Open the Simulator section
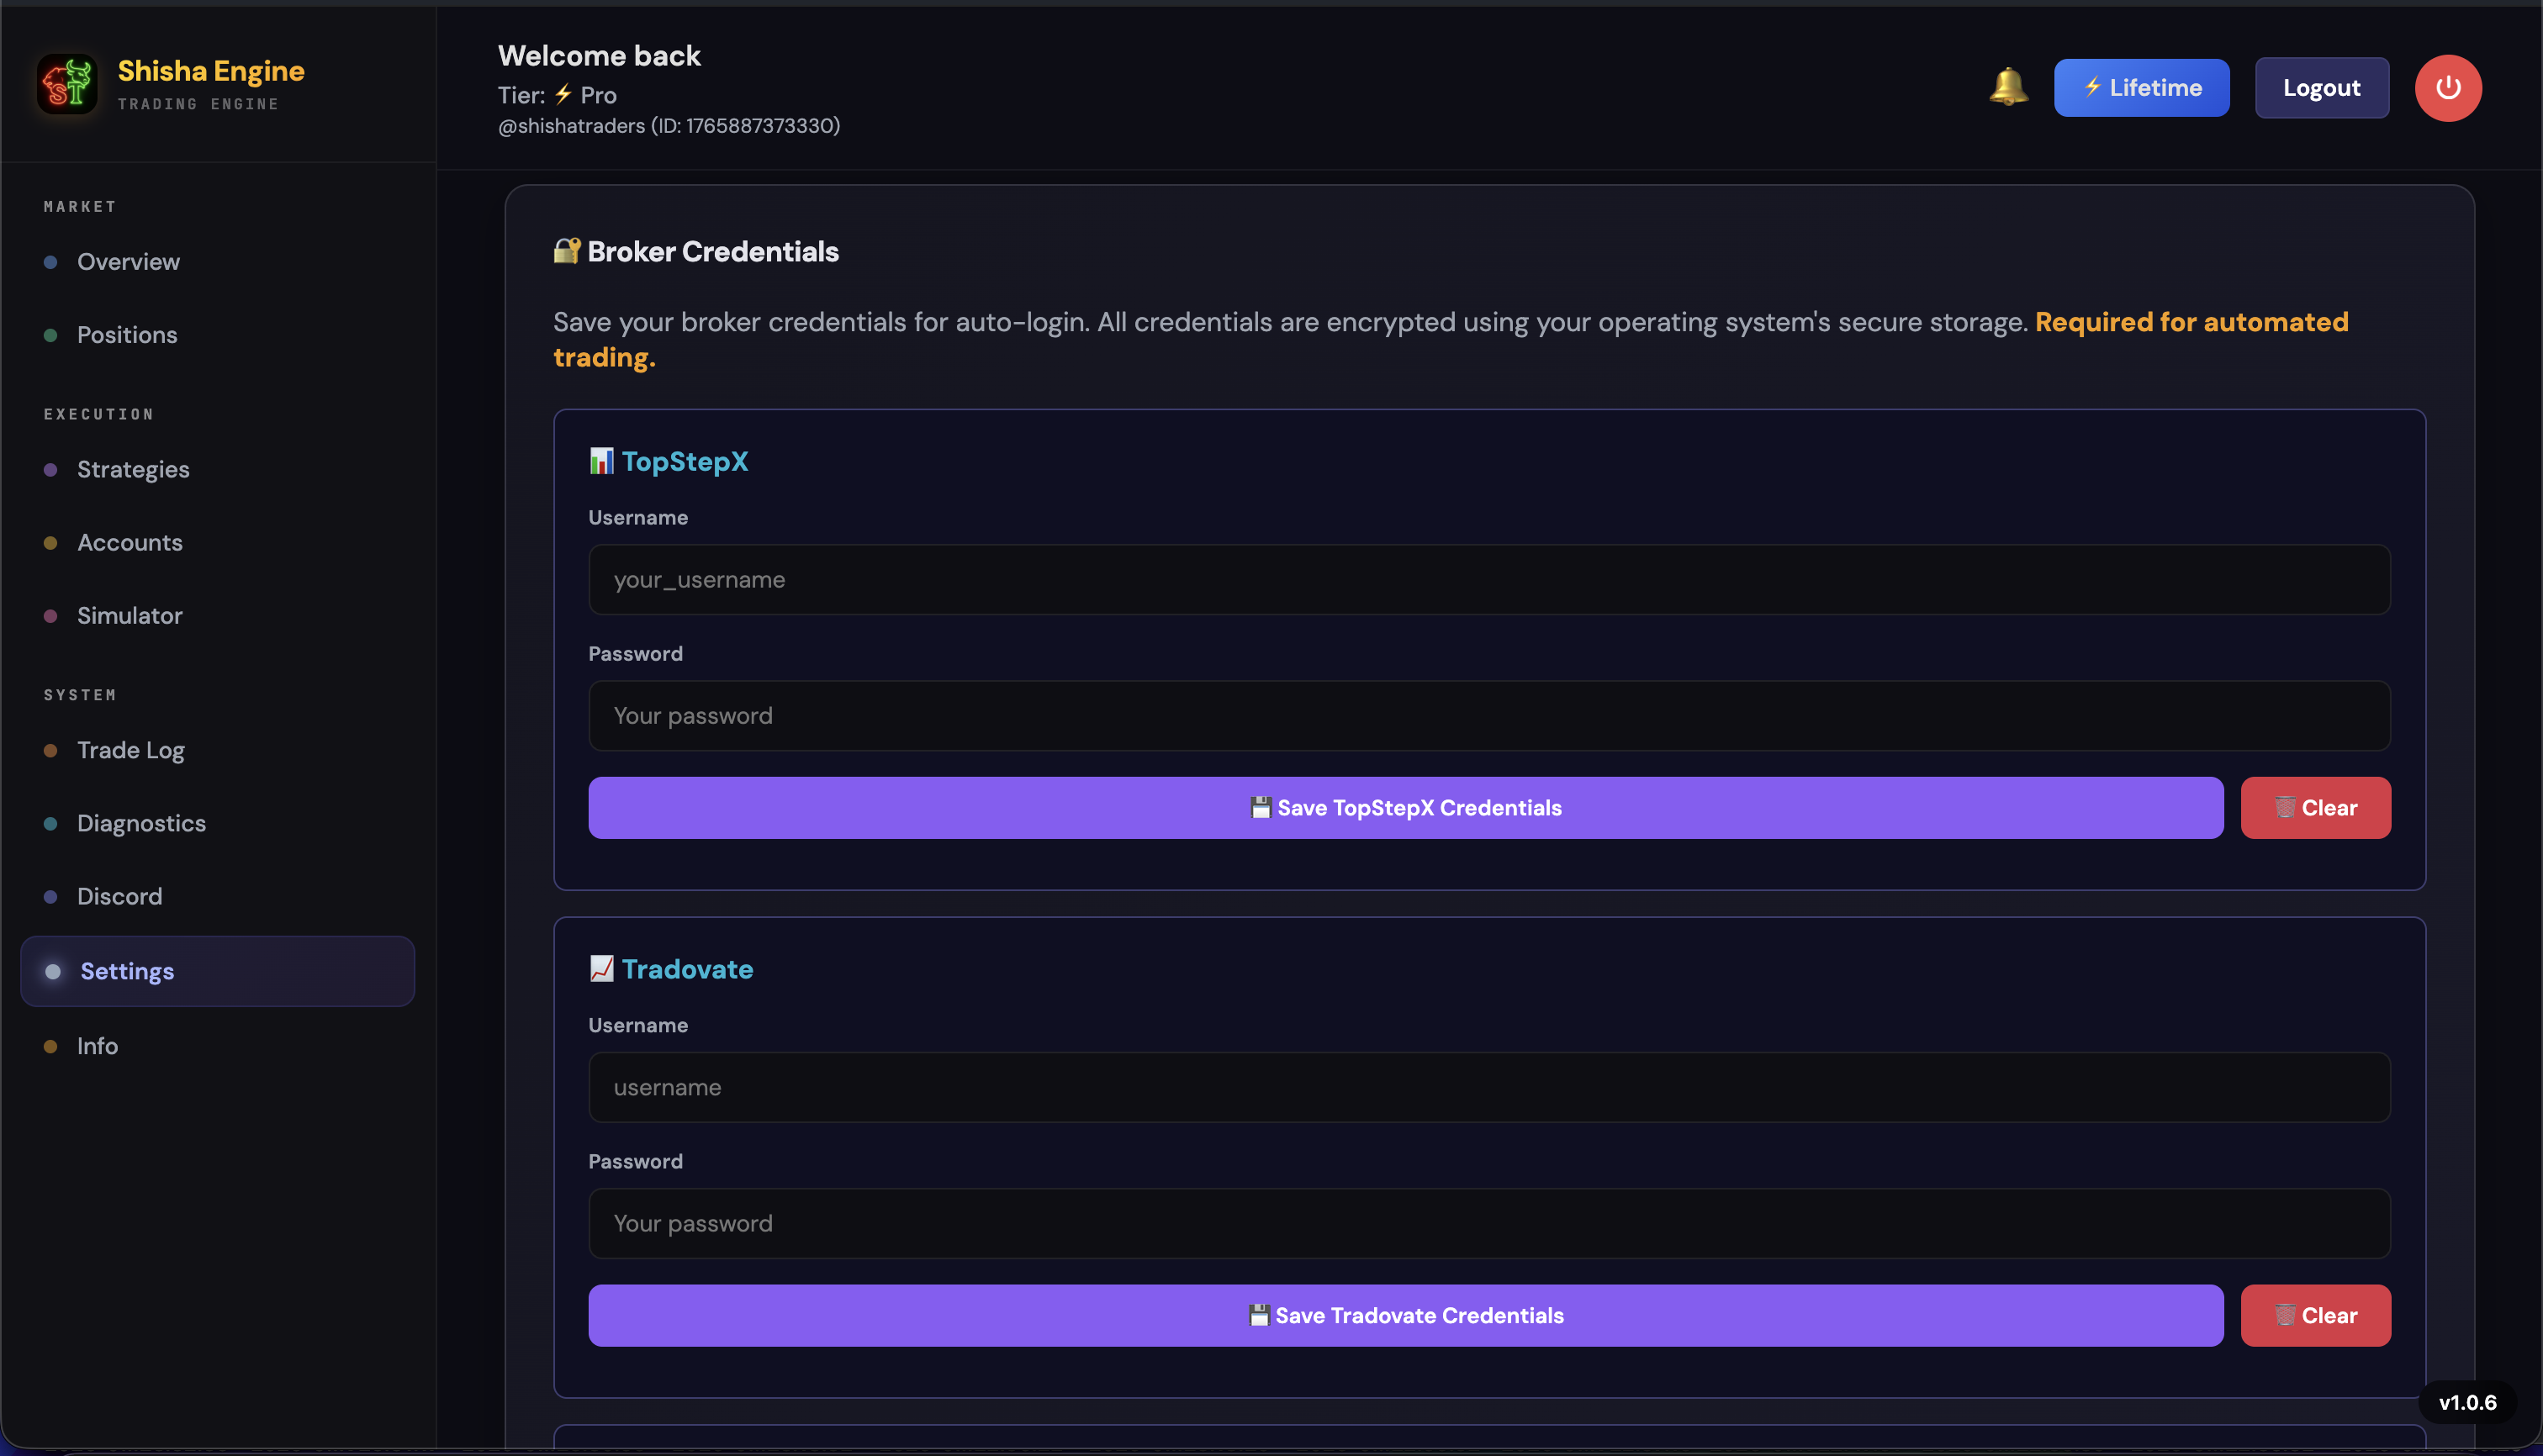 tap(130, 616)
